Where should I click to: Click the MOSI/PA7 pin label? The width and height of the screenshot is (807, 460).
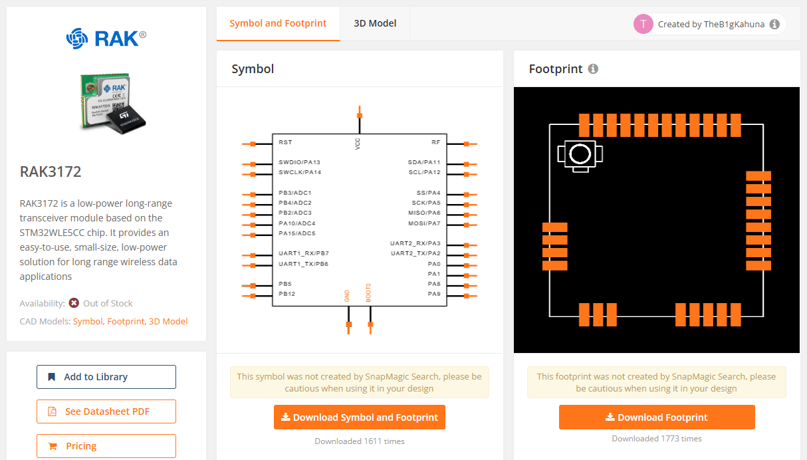click(424, 223)
